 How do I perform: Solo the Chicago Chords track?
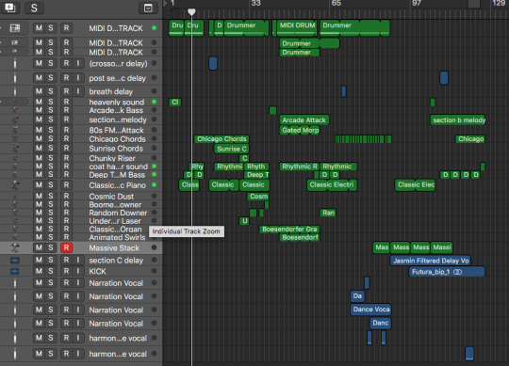(51, 138)
